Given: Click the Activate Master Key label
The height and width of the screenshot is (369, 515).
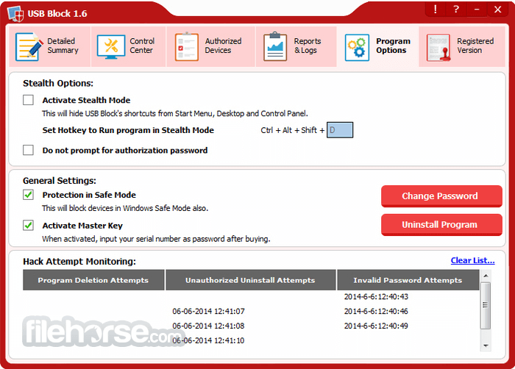Looking at the screenshot, I should coord(82,226).
